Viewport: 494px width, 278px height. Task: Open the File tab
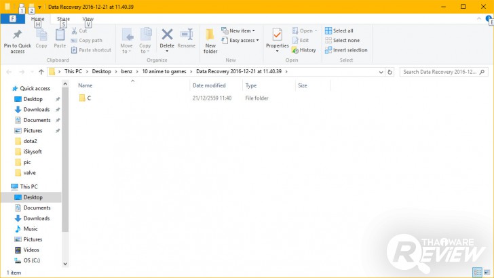point(13,18)
